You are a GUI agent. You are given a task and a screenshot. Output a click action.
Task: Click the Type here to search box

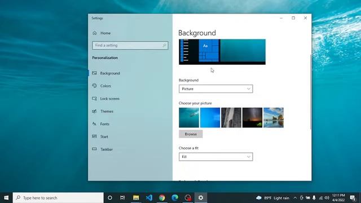pos(58,198)
